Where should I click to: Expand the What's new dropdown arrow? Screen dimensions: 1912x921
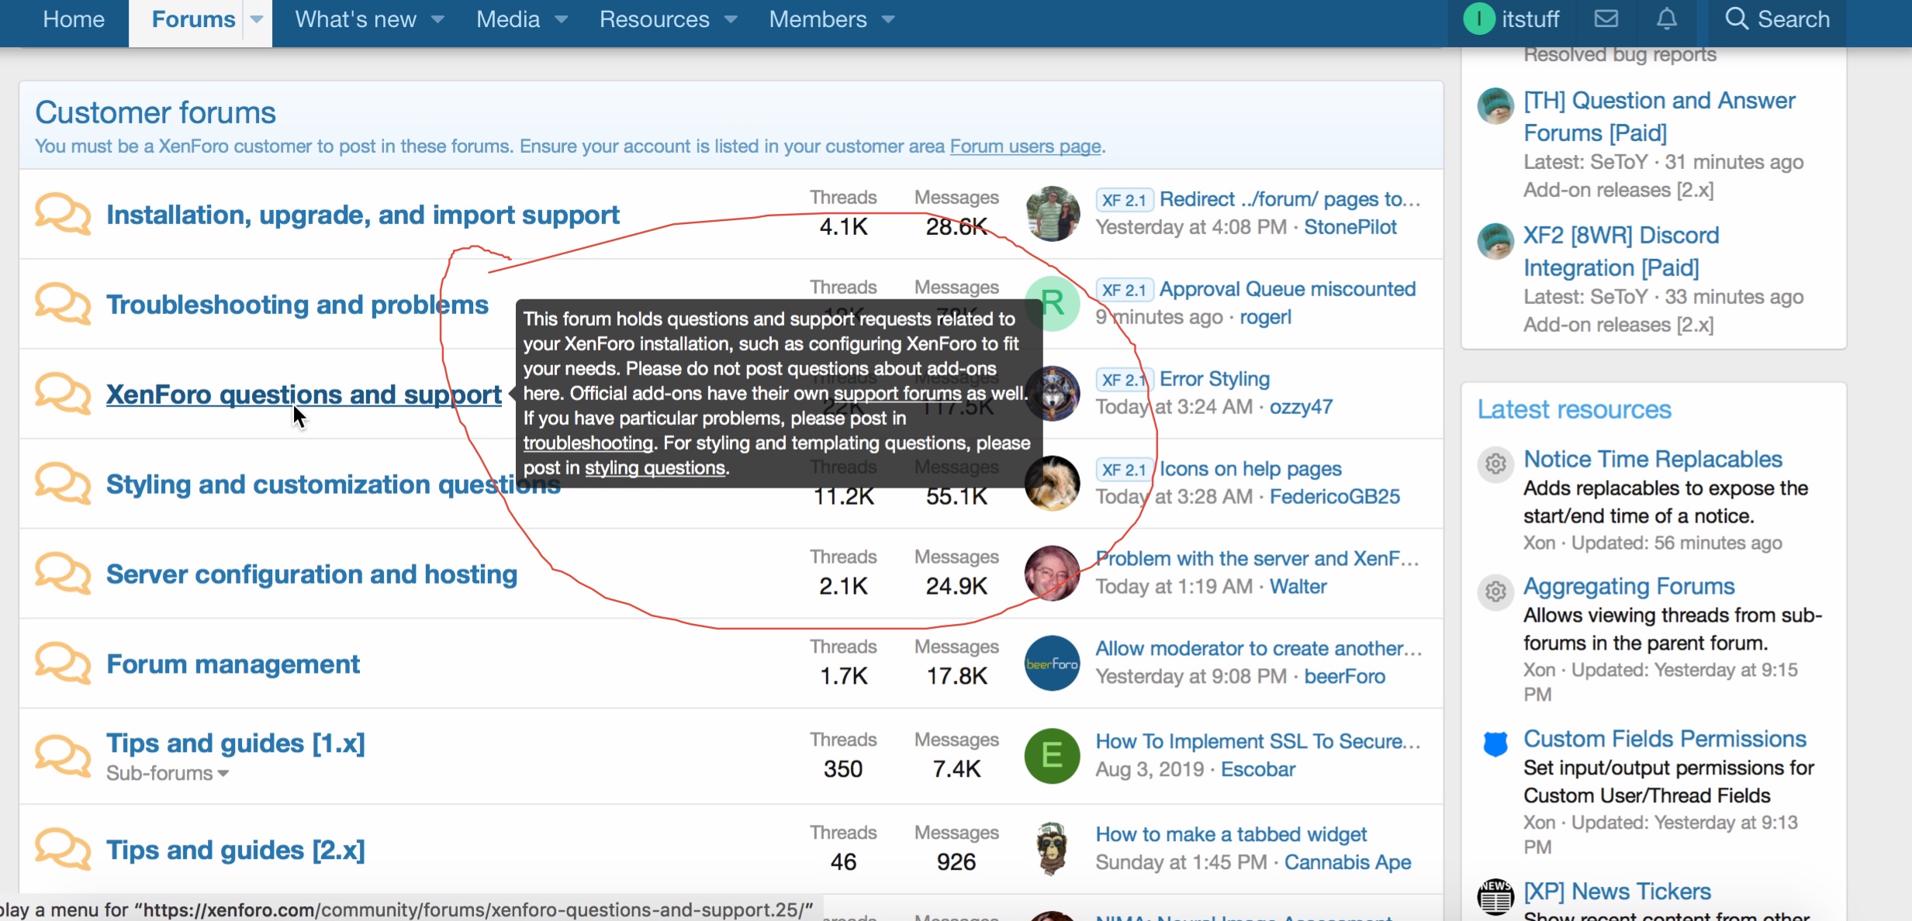coord(437,19)
